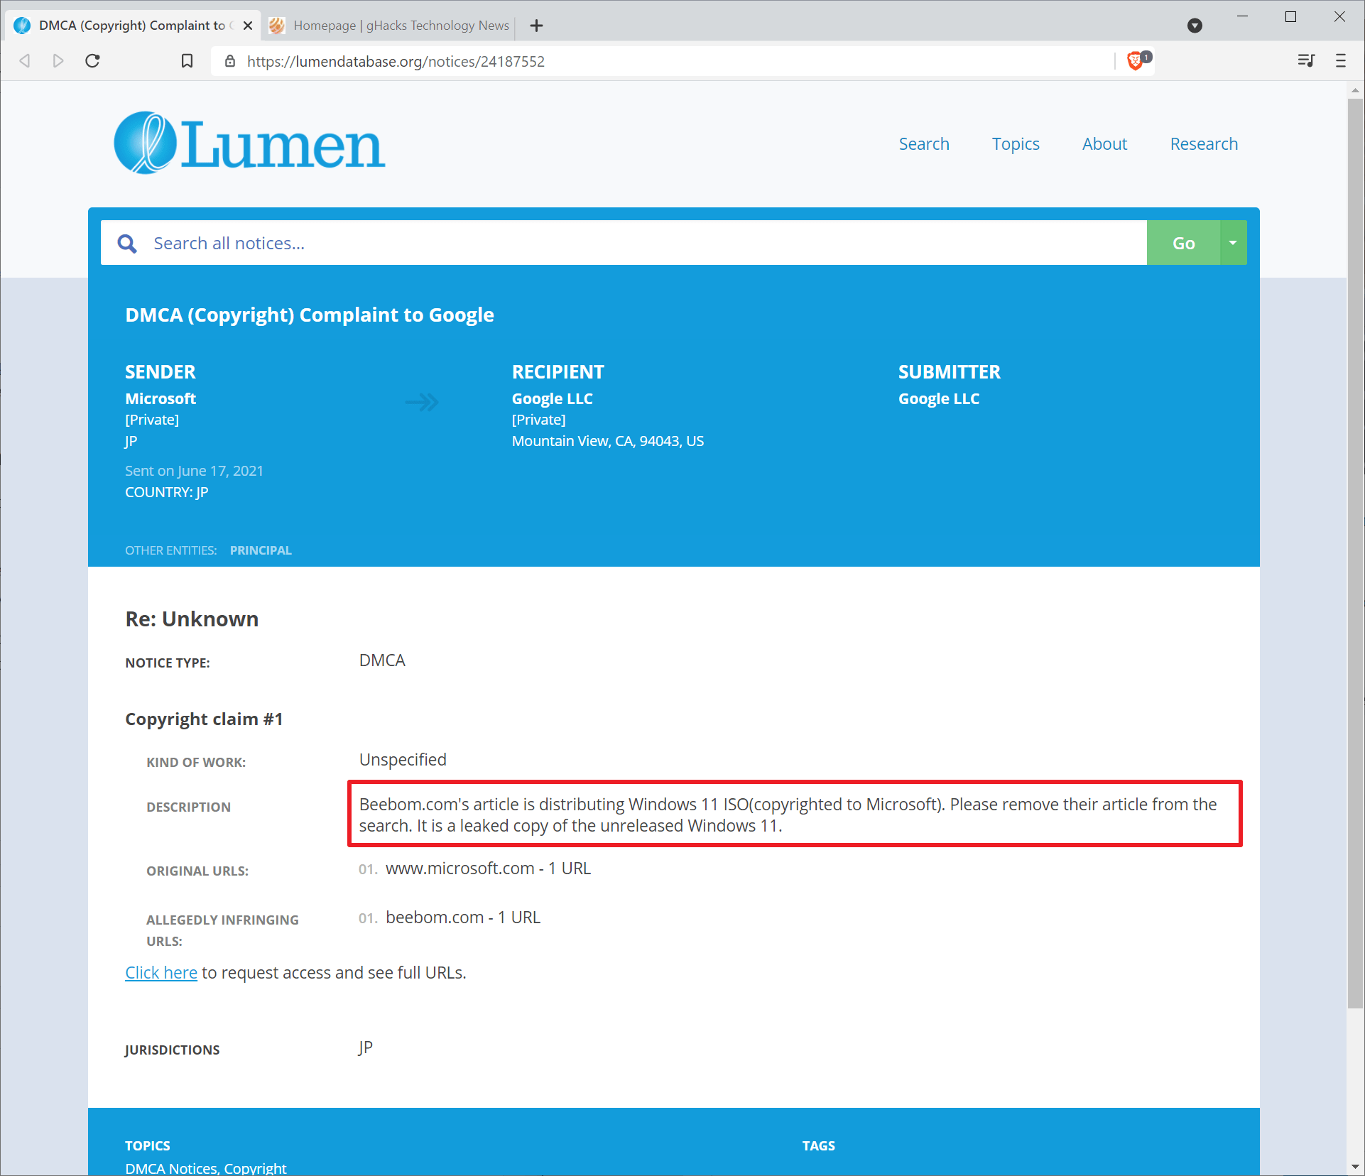Click the Research navigation item

tap(1204, 143)
